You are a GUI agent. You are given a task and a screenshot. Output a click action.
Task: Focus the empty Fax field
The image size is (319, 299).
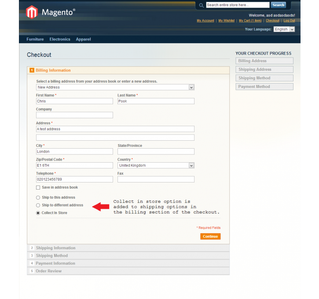156,179
